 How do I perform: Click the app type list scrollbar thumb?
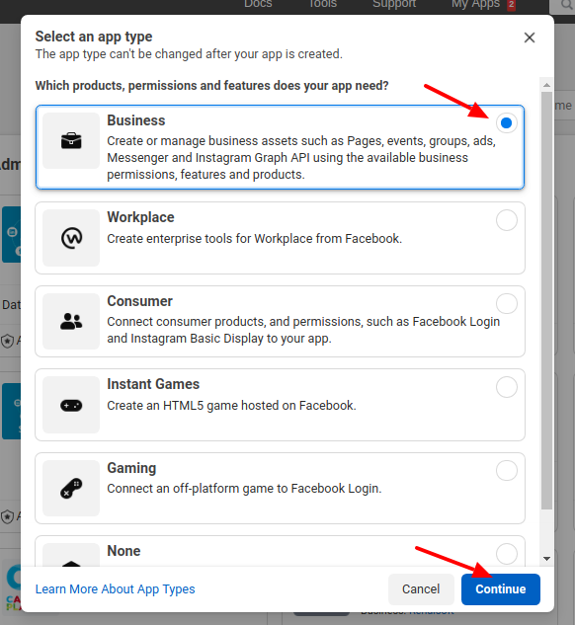[546, 300]
